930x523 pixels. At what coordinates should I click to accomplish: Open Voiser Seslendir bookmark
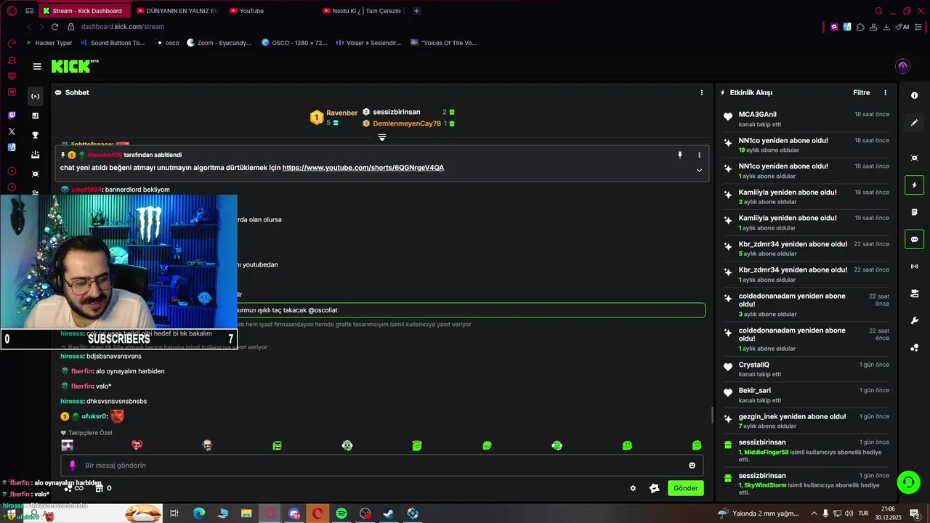[x=368, y=43]
